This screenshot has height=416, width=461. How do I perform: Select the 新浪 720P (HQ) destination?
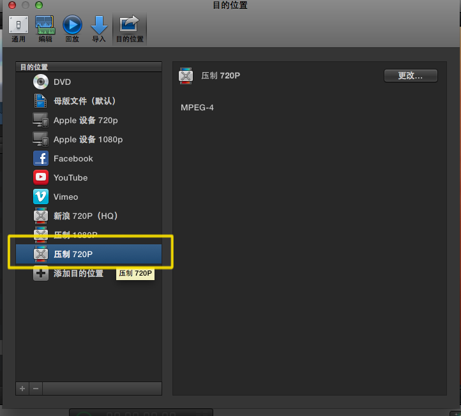pyautogui.click(x=86, y=216)
